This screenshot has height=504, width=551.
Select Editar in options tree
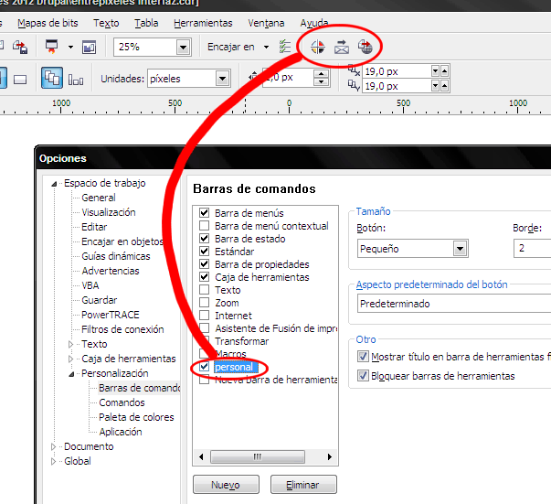click(x=94, y=227)
